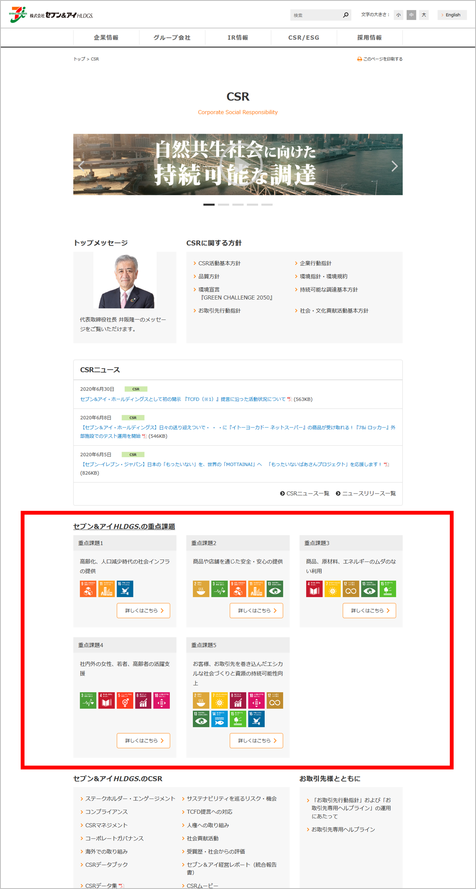This screenshot has width=476, height=889.
Task: Click SDG 13 eye icon in 重点課題5 card
Action: click(x=201, y=719)
